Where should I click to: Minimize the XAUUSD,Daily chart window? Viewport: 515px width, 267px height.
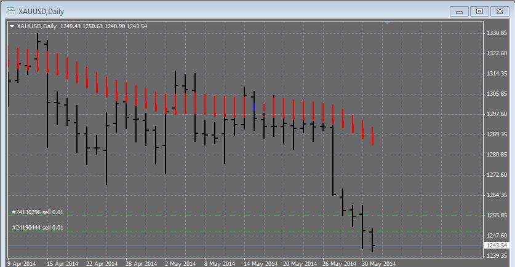(x=459, y=12)
